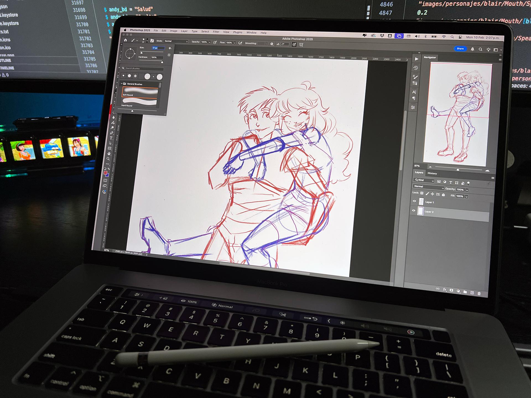This screenshot has width=531, height=398.
Task: Open the Paragraph panel icon
Action: pyautogui.click(x=414, y=98)
